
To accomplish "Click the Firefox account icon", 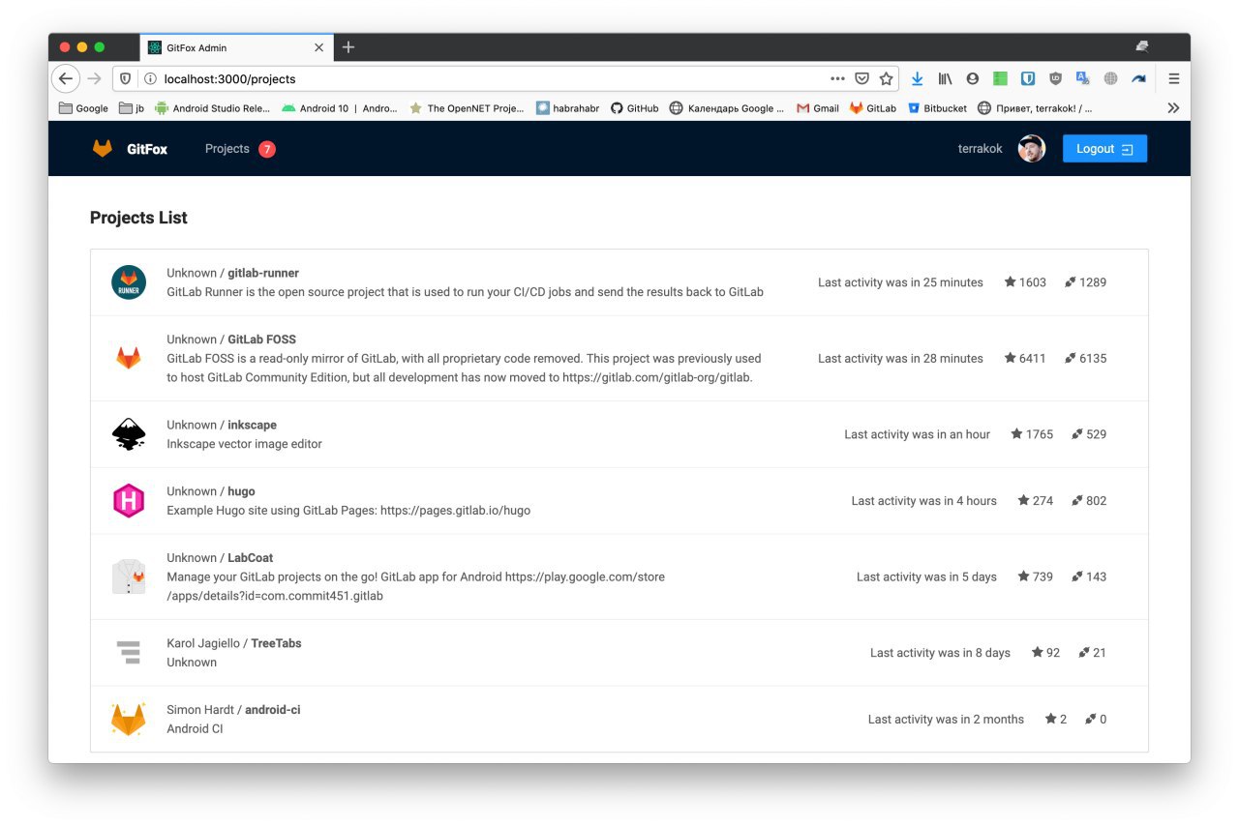I will pyautogui.click(x=973, y=79).
